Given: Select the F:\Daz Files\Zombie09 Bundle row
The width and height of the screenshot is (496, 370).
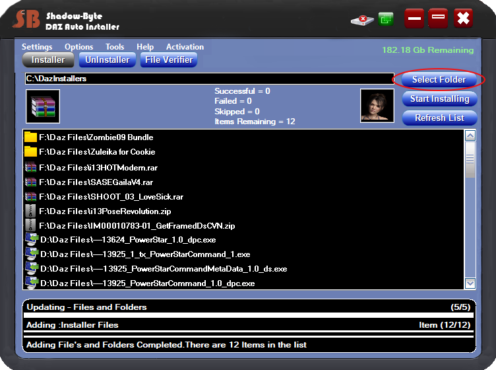Looking at the screenshot, I should (x=243, y=137).
